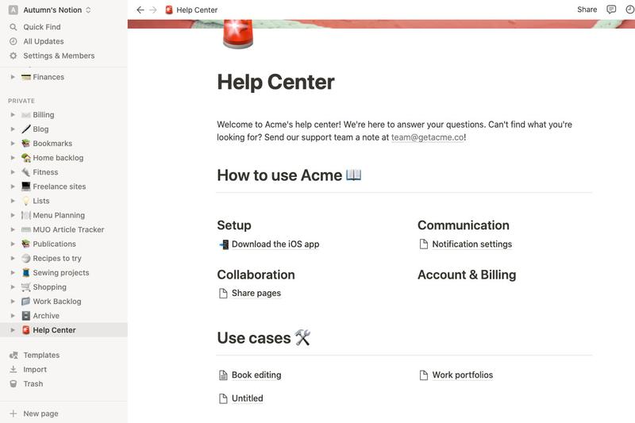635x423 pixels.
Task: Click the Download the iOS app phone icon
Action: (224, 244)
